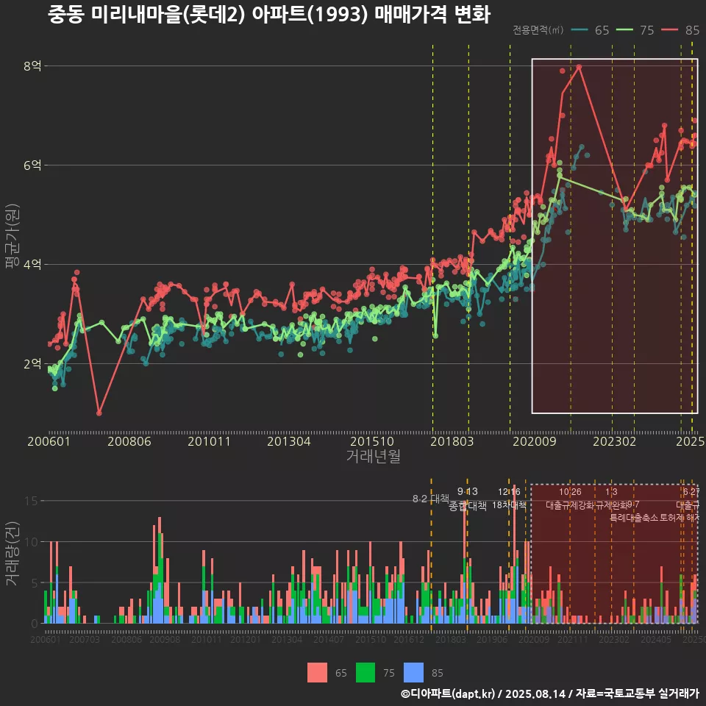Image resolution: width=706 pixels, height=706 pixels.
Task: Click the 토허제 해제 annotation label
Action: [x=679, y=518]
